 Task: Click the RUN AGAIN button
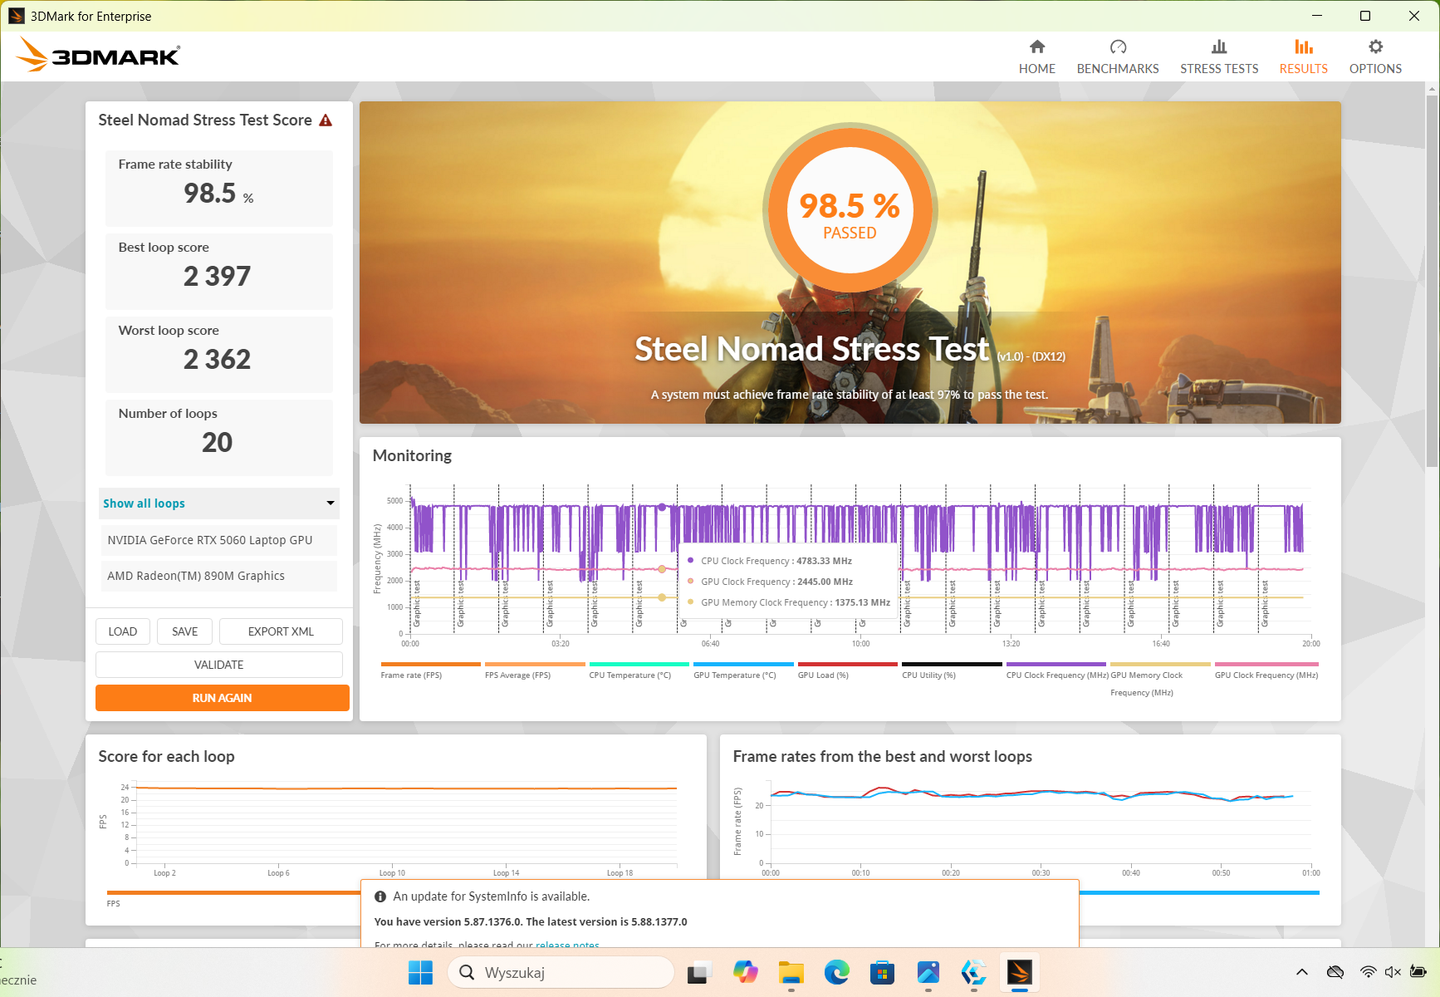tap(222, 698)
